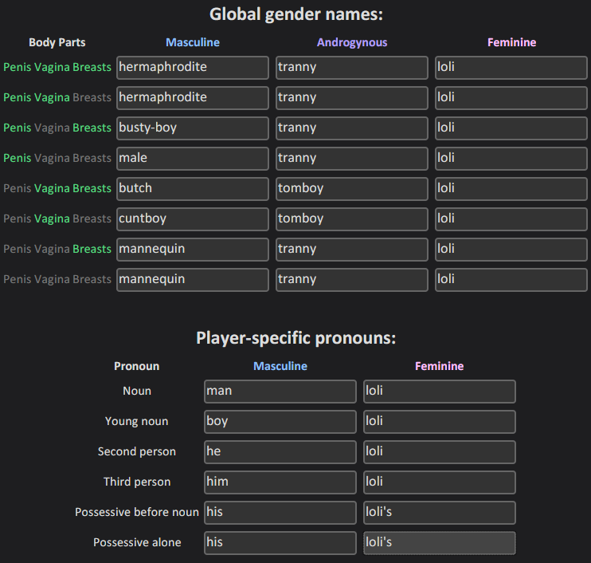Focus the Feminine Noun input field
Screen dimensions: 591x563
[439, 392]
